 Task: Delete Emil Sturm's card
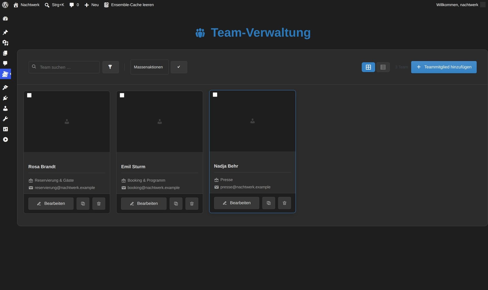coord(192,204)
